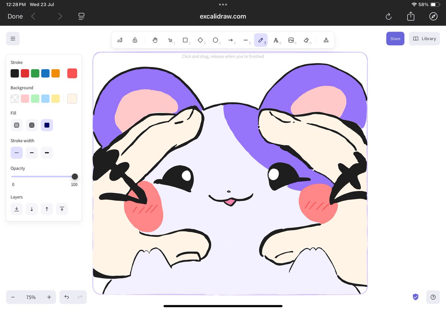The image size is (446, 310).
Task: Select solid fill style
Action: tap(47, 125)
